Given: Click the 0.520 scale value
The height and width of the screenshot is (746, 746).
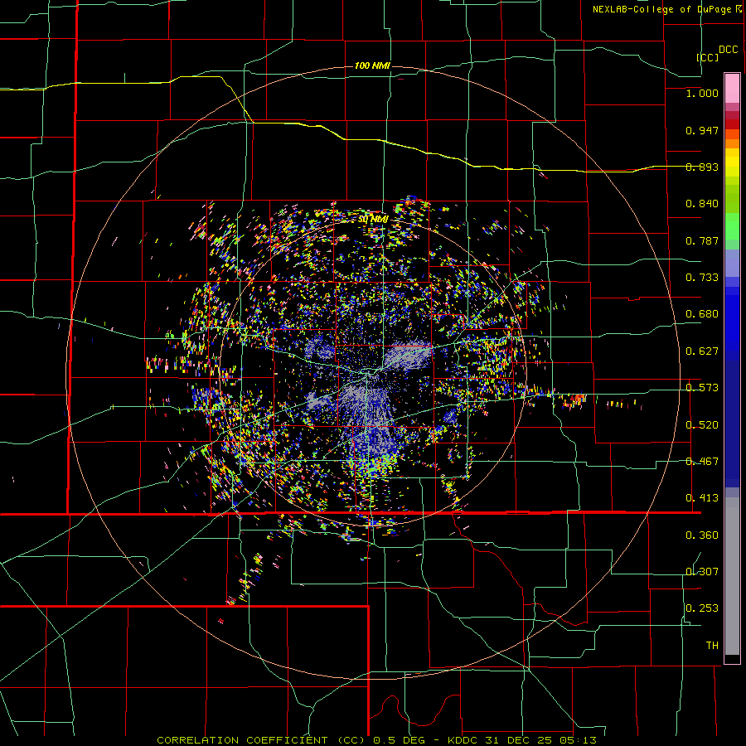Looking at the screenshot, I should pyautogui.click(x=702, y=425).
